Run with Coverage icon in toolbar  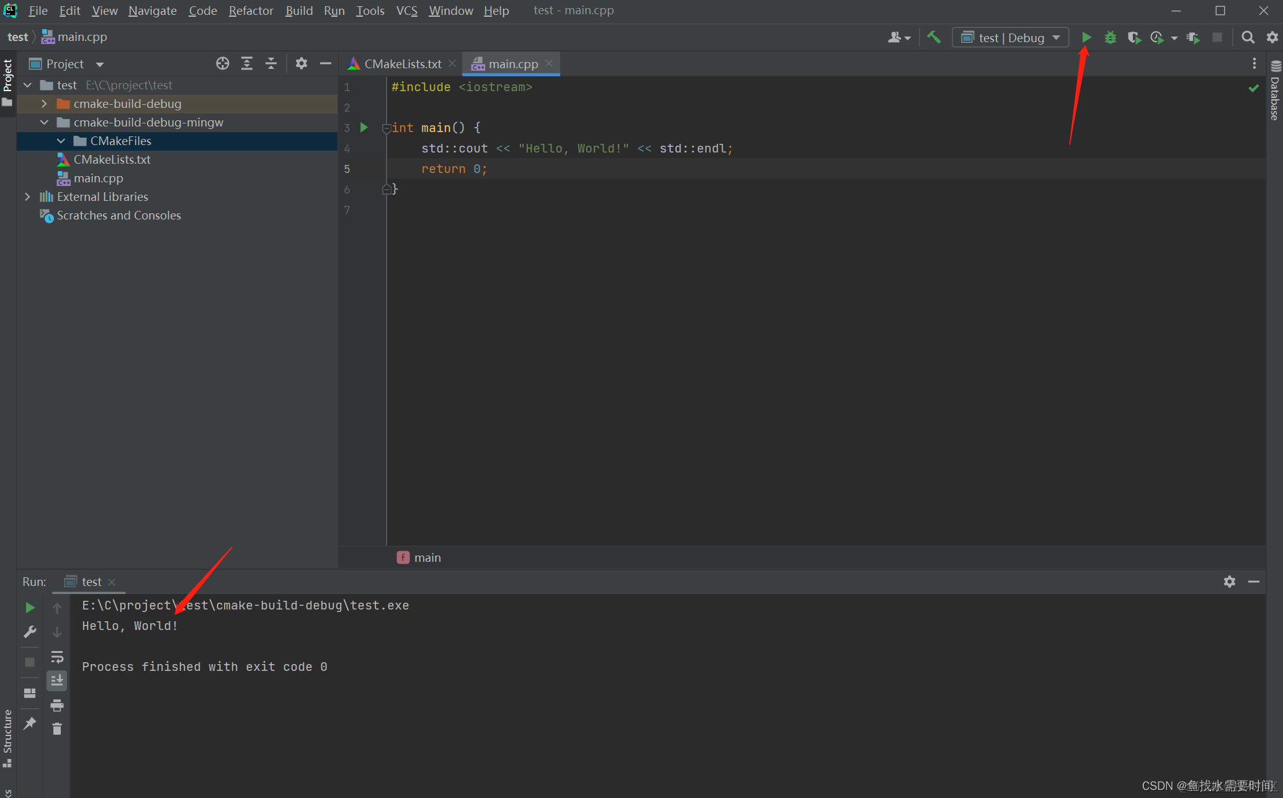(x=1133, y=38)
